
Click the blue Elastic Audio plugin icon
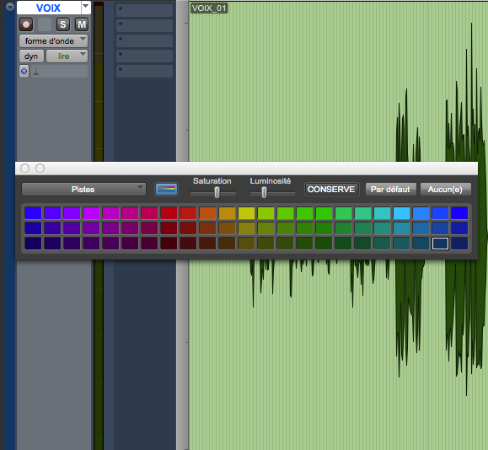coord(24,72)
